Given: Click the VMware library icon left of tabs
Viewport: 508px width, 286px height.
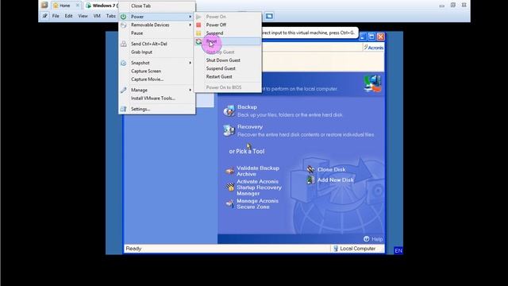Looking at the screenshot, I should click(x=44, y=6).
